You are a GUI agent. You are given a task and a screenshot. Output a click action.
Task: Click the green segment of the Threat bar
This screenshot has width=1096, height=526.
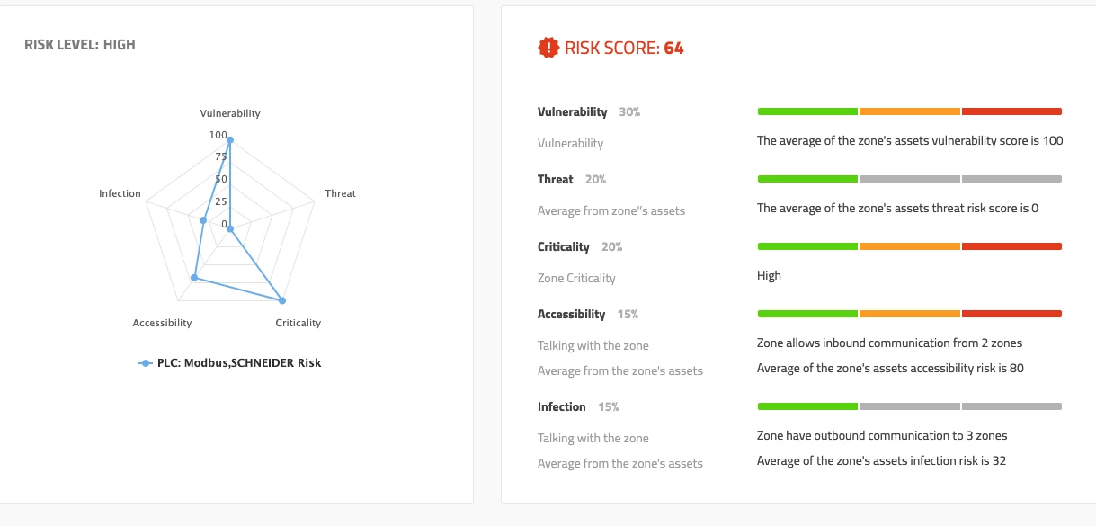tap(807, 179)
